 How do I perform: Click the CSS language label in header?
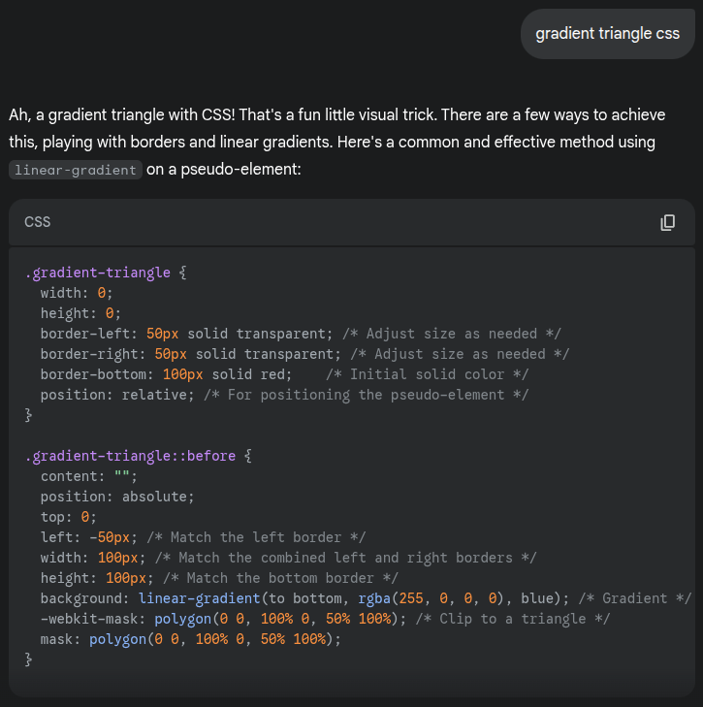pyautogui.click(x=38, y=222)
